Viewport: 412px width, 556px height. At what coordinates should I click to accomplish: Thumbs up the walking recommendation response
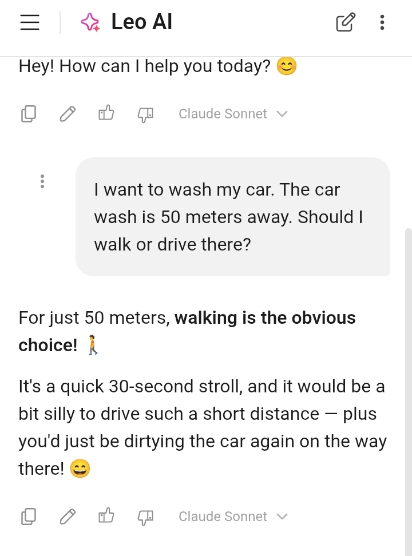106,516
